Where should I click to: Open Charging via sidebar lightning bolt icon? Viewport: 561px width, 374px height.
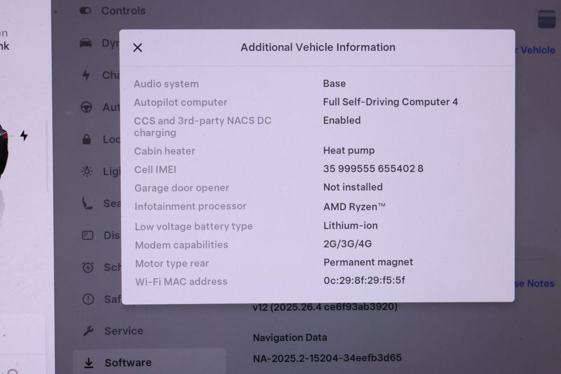[86, 75]
